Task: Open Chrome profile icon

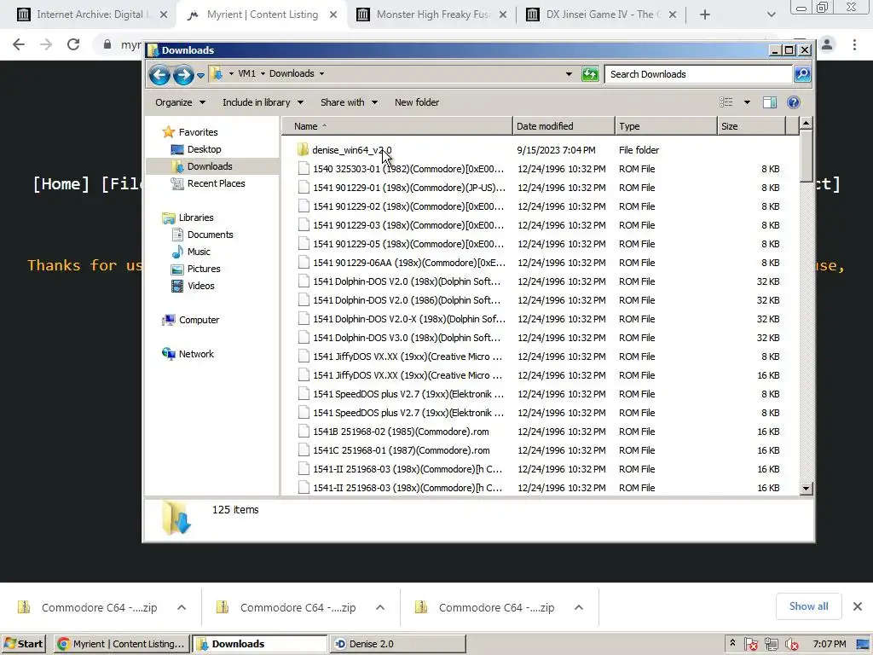Action: point(827,44)
